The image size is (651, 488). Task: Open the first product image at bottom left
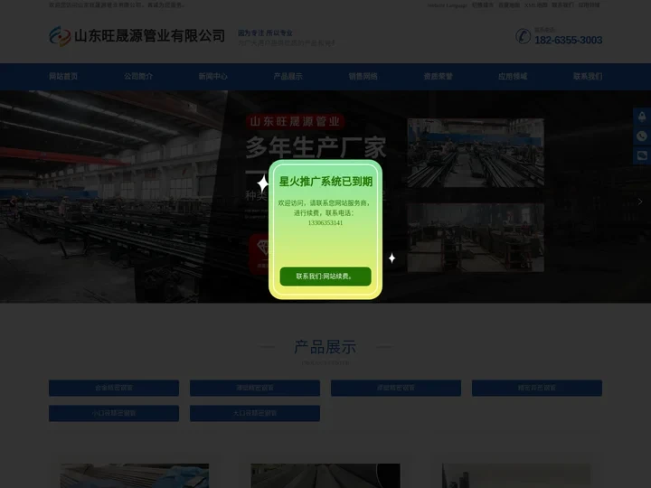pos(135,475)
